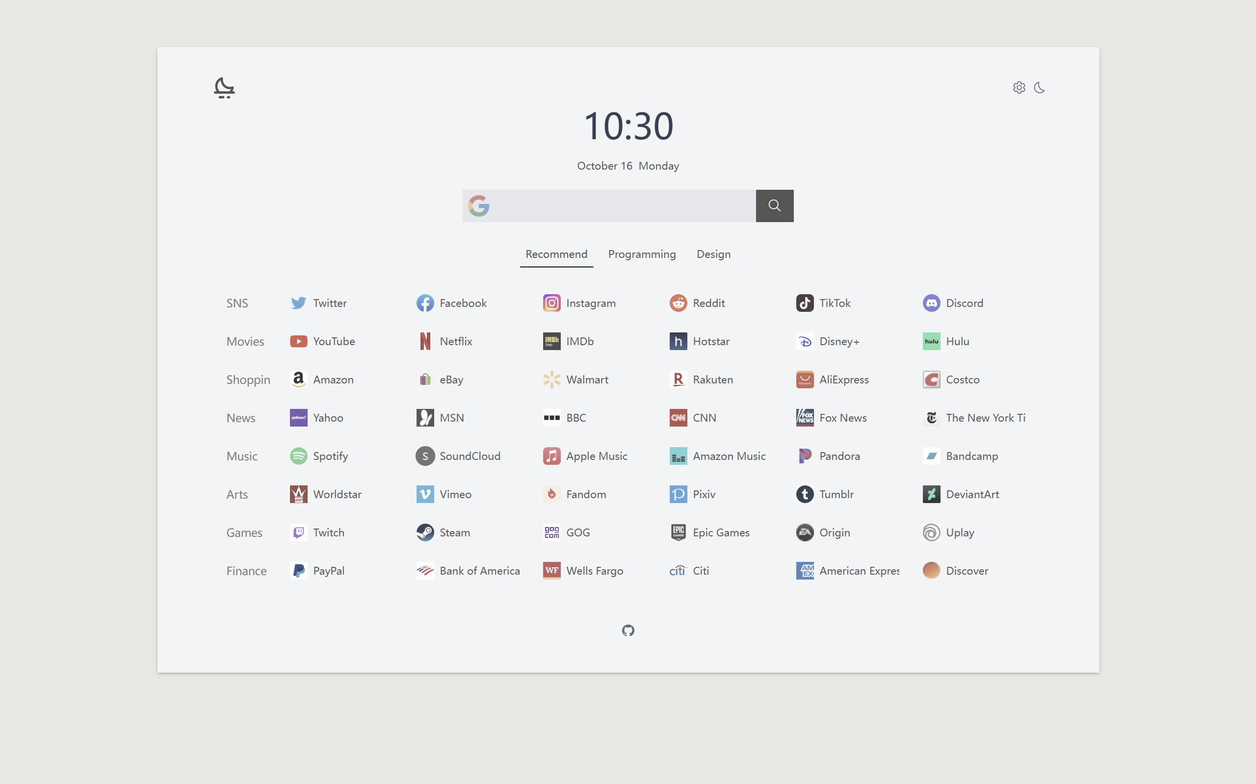1256x784 pixels.
Task: Open the Netflix icon
Action: coord(425,341)
